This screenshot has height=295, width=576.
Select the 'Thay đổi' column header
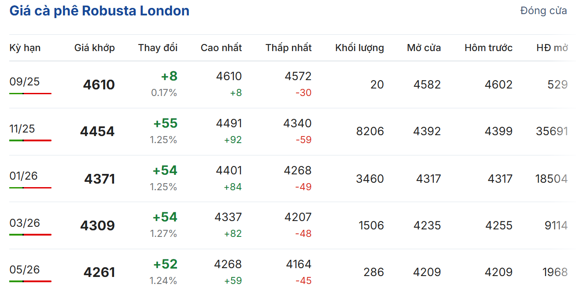(158, 48)
